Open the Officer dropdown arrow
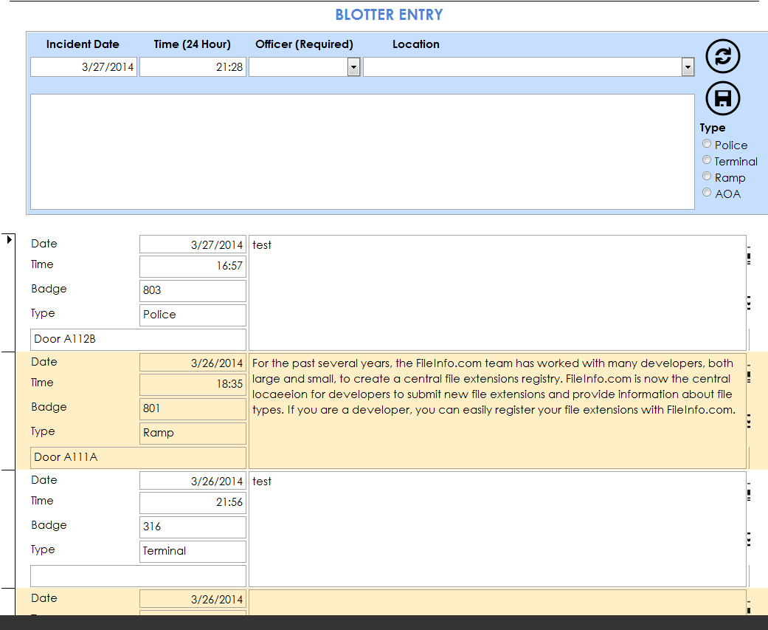768x630 pixels. tap(353, 67)
